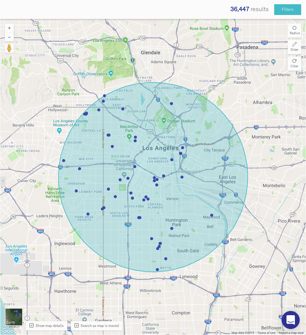This screenshot has height=335, width=306.
Task: Click the Glendale city label
Action: point(150,53)
